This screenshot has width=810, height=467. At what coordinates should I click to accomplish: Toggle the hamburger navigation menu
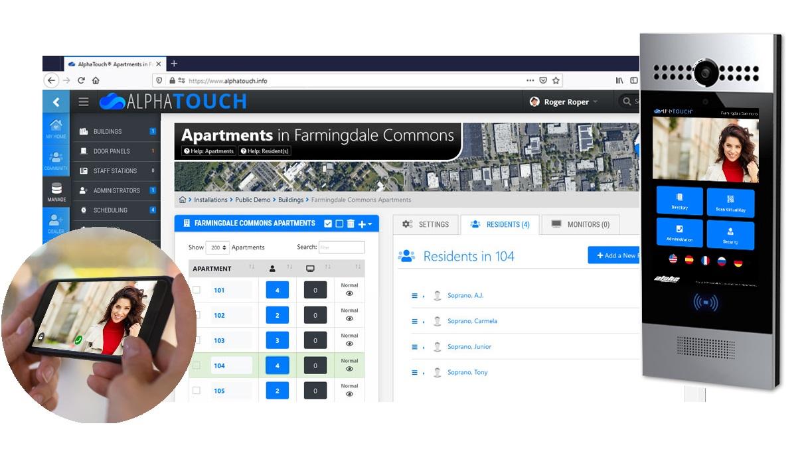(84, 101)
